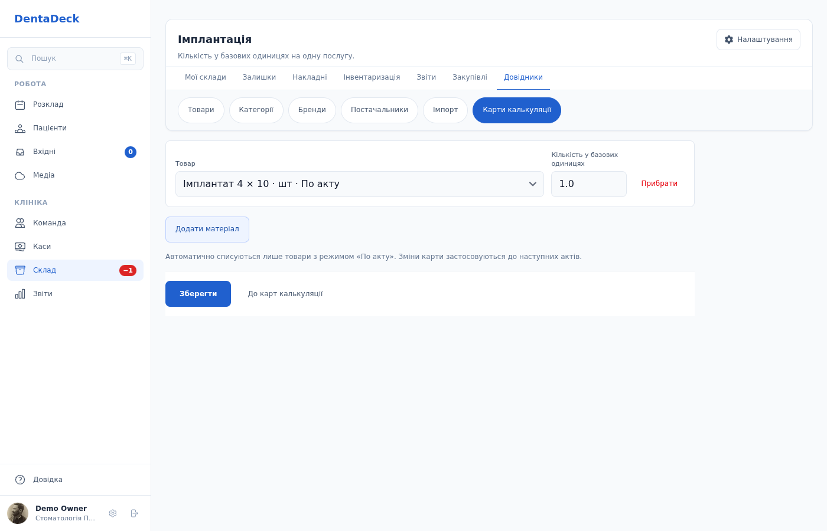Go to the Накладні tab
Screen dimensions: 827x531
click(310, 78)
